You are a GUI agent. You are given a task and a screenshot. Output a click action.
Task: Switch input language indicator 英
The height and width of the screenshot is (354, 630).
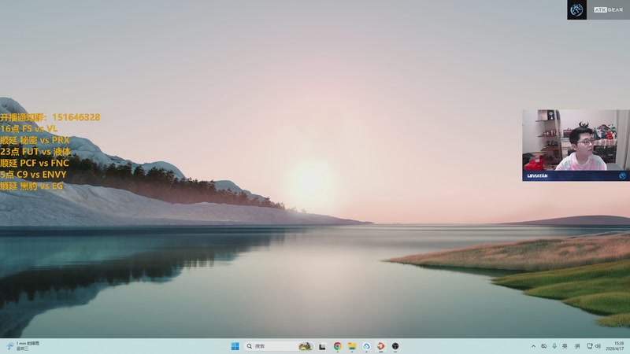565,346
